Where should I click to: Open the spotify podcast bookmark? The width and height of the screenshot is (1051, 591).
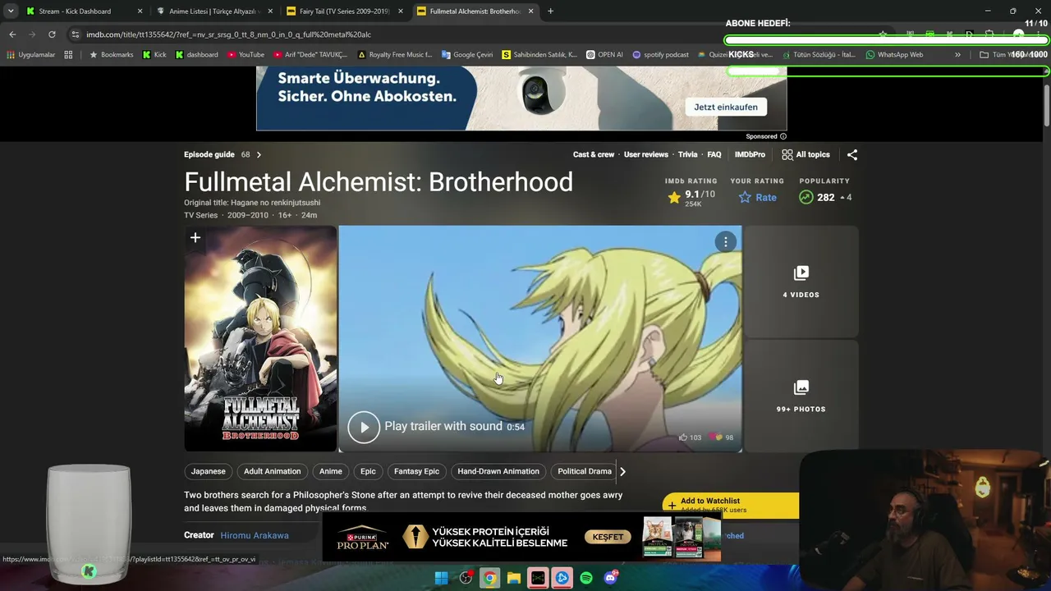click(x=660, y=55)
